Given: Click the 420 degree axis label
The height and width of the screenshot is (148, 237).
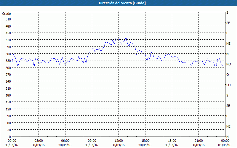Looking at the screenshot, I should [x=9, y=40].
